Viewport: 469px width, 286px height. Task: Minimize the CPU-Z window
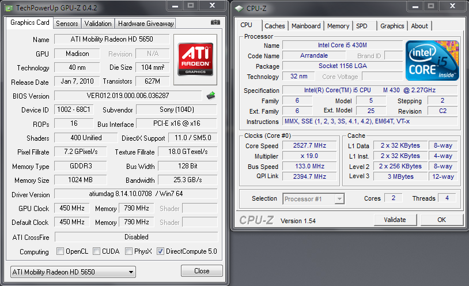(415, 6)
